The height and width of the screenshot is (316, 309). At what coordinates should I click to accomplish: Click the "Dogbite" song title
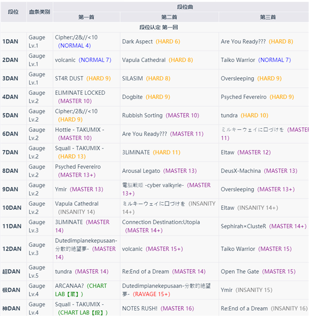[x=132, y=97]
